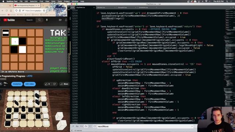The width and height of the screenshot is (235, 132).
Task: Open the Find menu
Action: 41,1
